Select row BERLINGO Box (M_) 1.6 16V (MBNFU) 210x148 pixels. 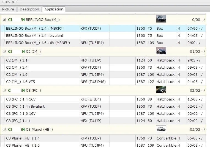[103, 43]
